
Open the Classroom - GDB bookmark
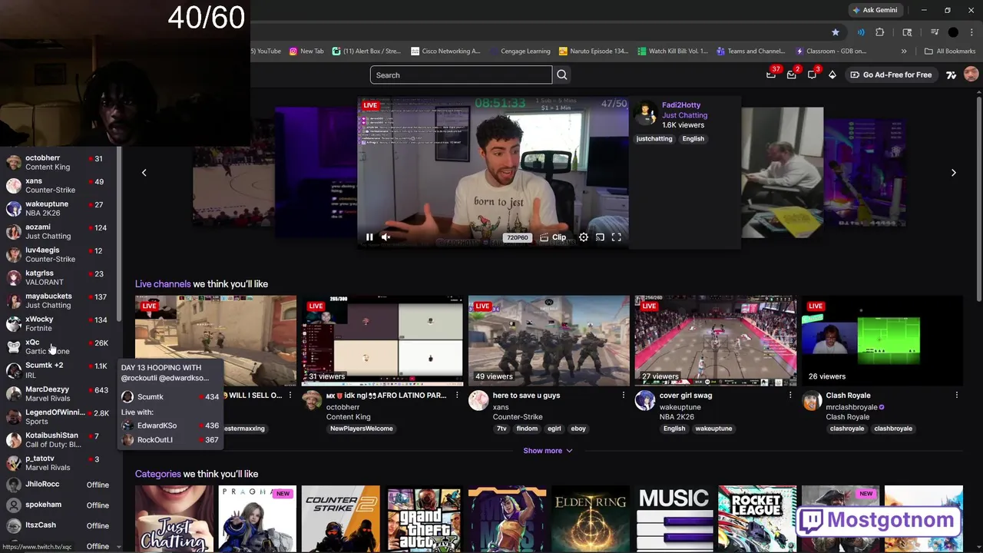point(831,51)
